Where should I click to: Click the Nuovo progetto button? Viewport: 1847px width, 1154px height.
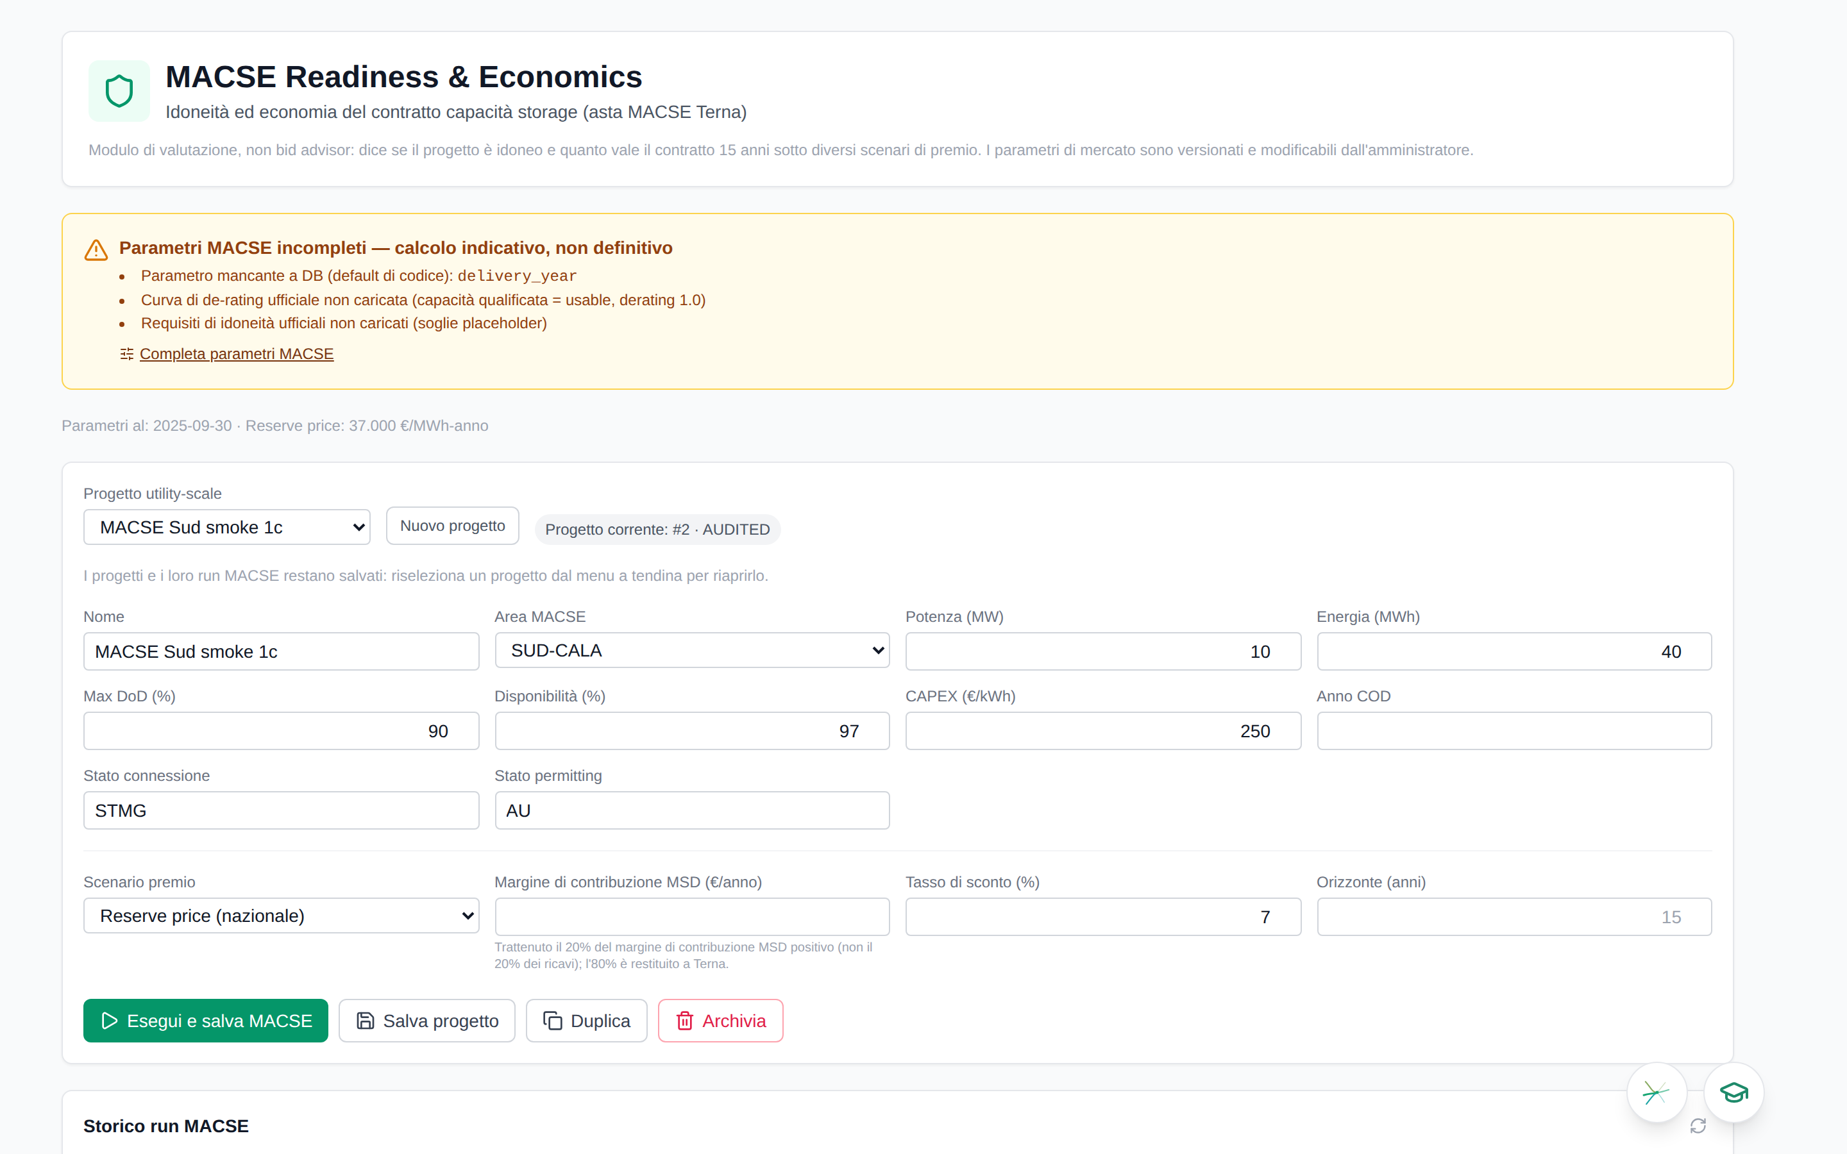point(453,526)
